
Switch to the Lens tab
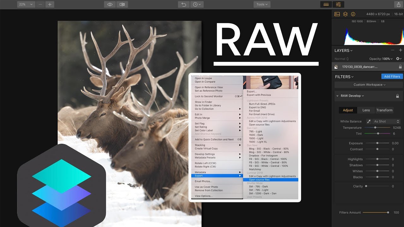click(366, 110)
